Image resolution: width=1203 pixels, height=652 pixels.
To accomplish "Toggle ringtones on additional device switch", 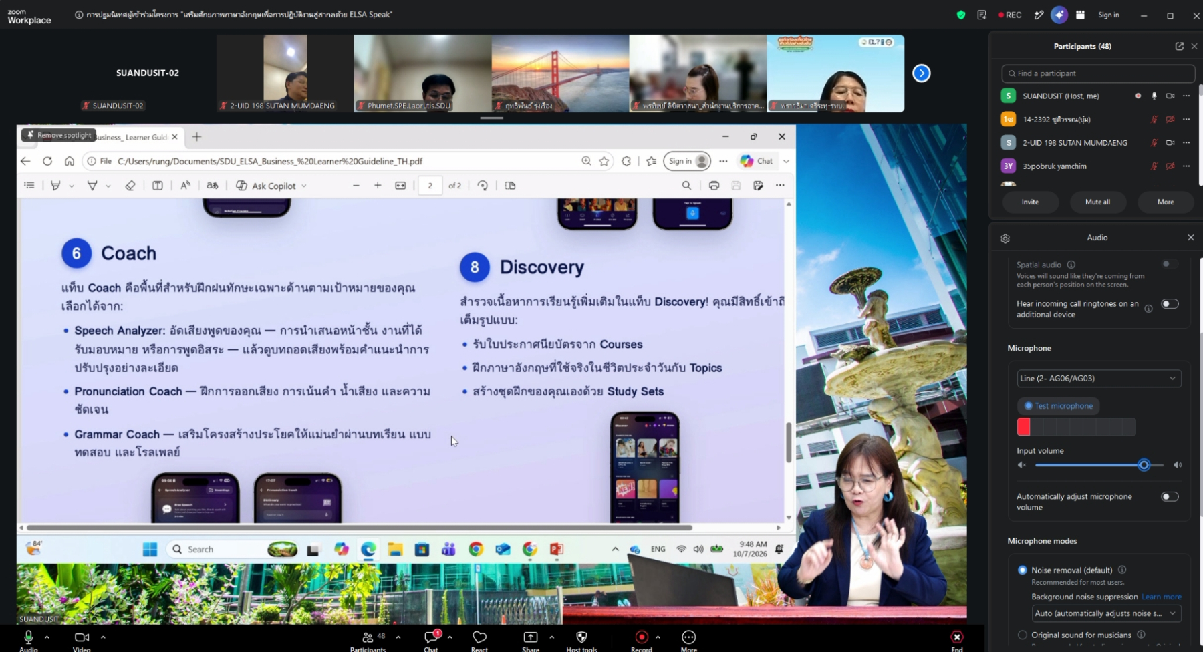I will 1170,304.
